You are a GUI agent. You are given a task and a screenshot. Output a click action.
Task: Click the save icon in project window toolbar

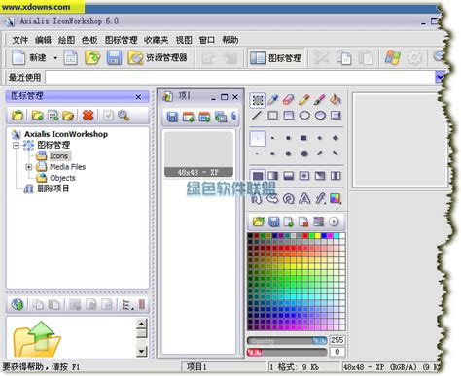point(172,117)
